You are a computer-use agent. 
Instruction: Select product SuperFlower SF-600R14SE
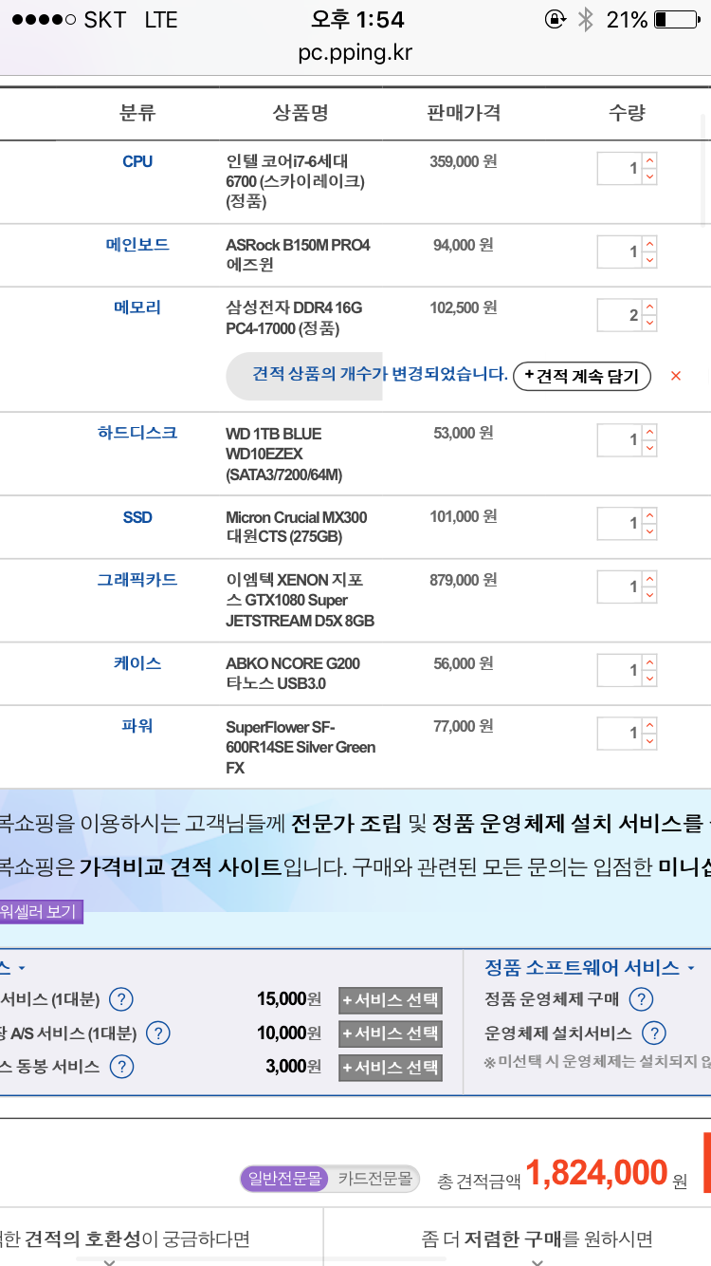tap(301, 747)
